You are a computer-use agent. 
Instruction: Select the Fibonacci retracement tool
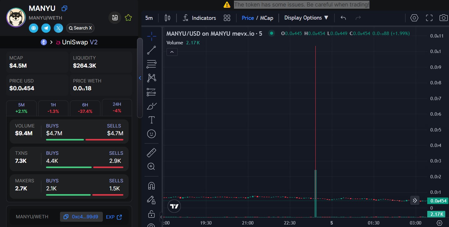point(151,64)
